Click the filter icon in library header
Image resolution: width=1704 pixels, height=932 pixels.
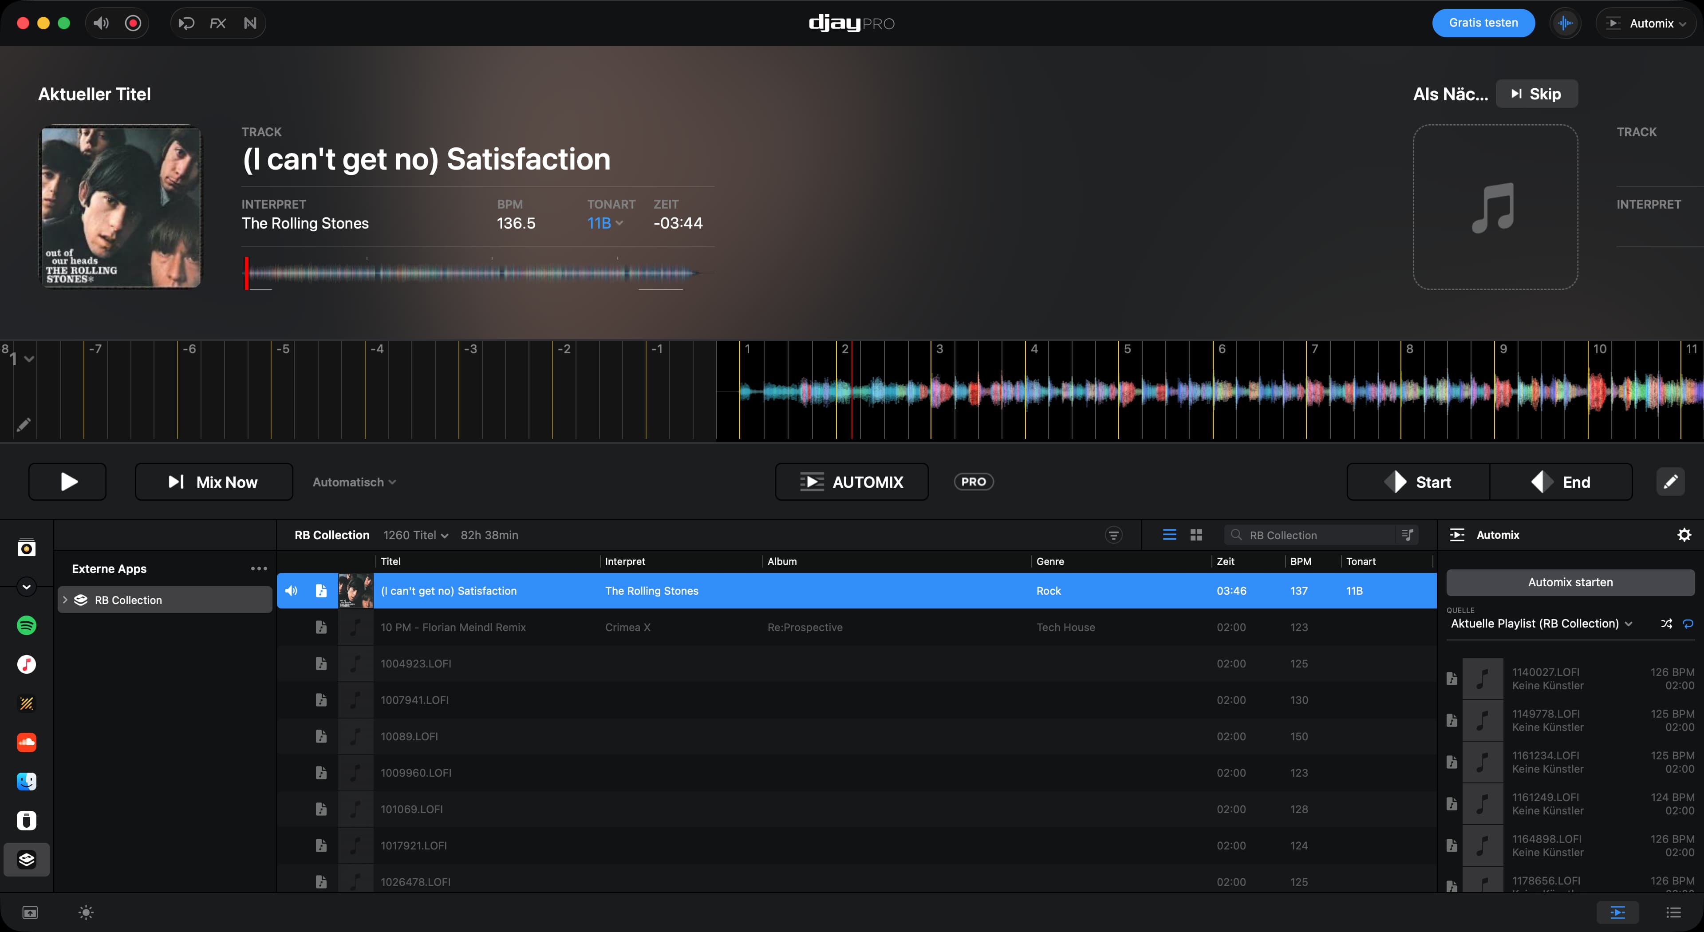pos(1114,535)
